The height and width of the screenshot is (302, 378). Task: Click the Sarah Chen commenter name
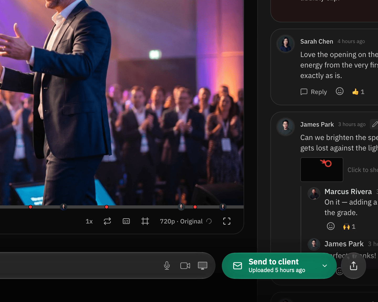pyautogui.click(x=317, y=41)
